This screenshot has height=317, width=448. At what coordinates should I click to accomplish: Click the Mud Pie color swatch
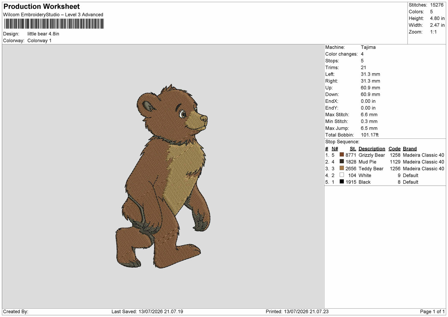[x=342, y=161]
